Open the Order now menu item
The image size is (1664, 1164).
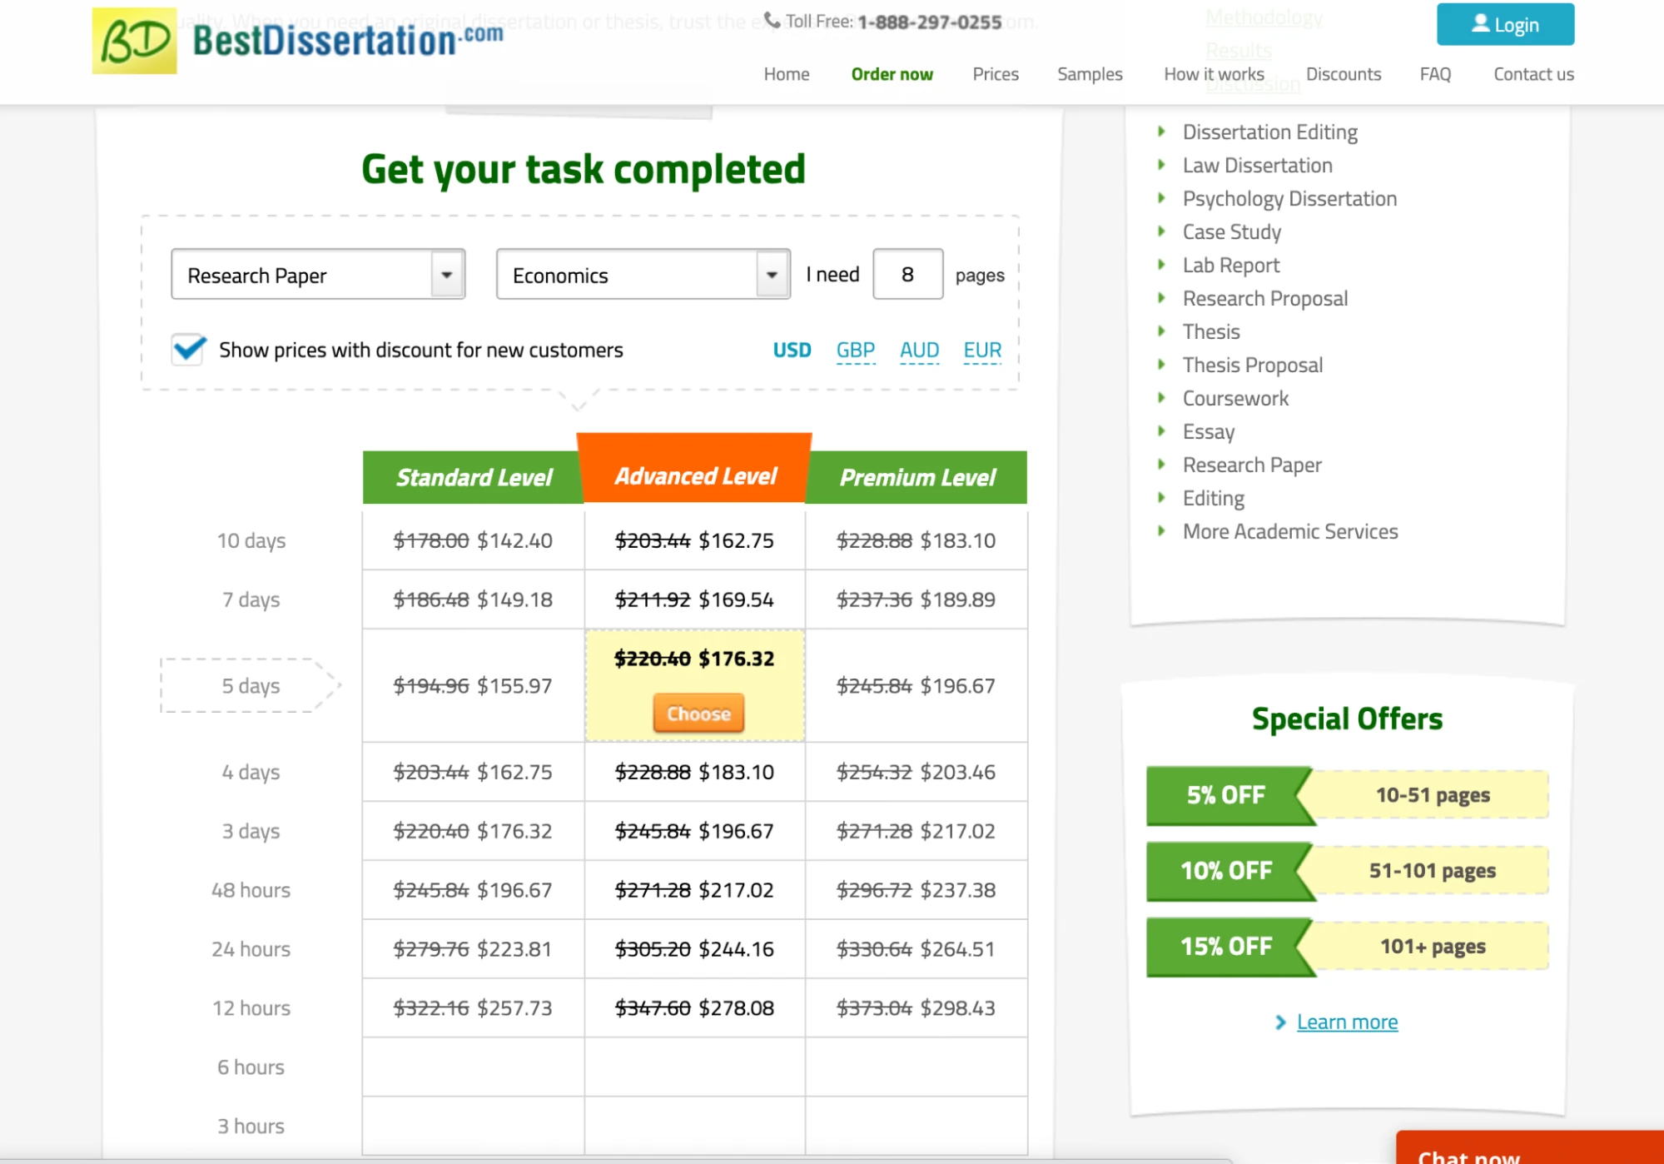click(x=892, y=74)
